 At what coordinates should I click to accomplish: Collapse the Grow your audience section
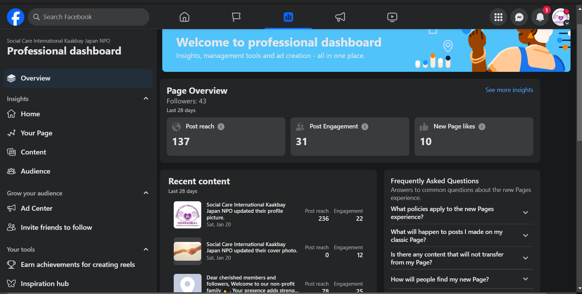146,193
